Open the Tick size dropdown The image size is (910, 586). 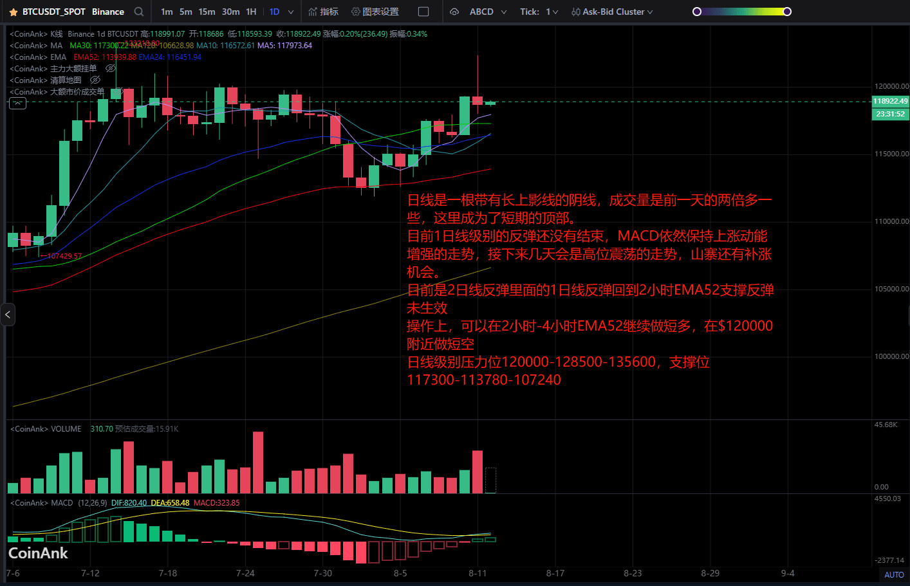point(555,12)
